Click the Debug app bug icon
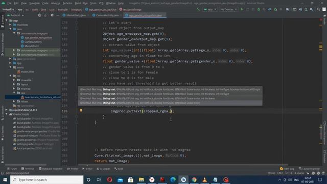327x184 pixels. (x=259, y=9)
